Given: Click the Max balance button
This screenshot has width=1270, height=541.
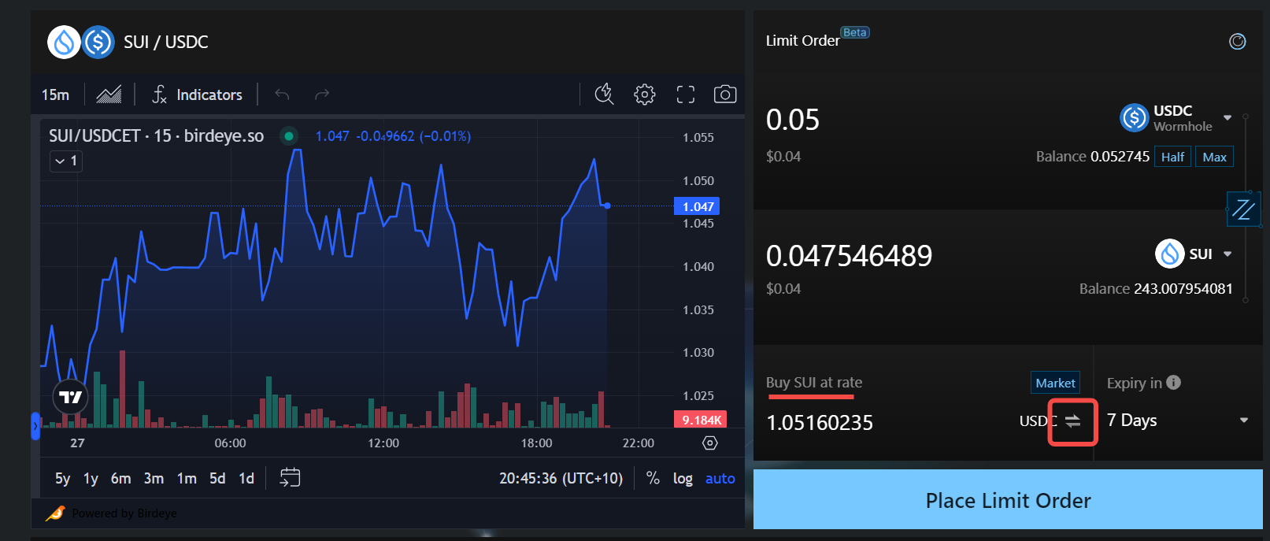Looking at the screenshot, I should (1213, 157).
